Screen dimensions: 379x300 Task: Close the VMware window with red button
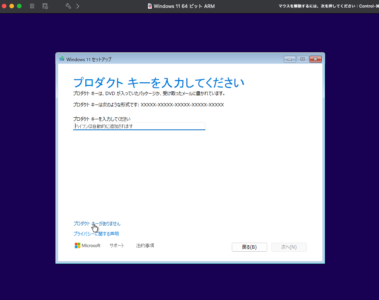point(5,6)
